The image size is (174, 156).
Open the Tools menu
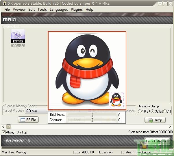[x=42, y=10]
